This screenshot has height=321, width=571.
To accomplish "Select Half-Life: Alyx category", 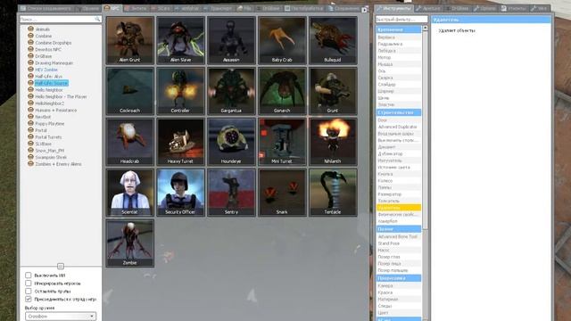I will (x=49, y=77).
